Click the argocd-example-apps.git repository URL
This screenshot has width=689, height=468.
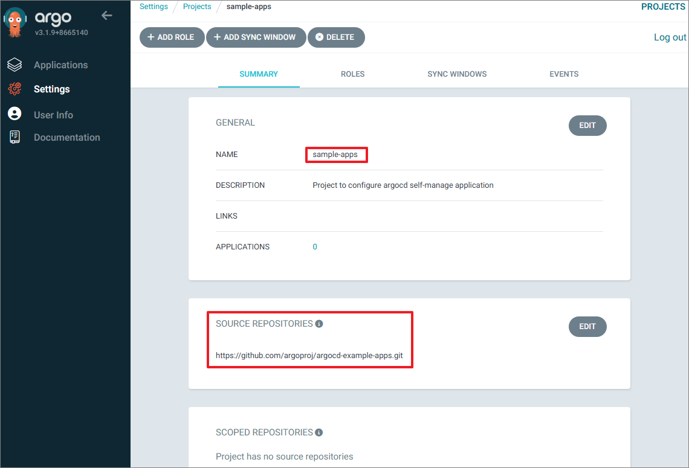pos(309,356)
